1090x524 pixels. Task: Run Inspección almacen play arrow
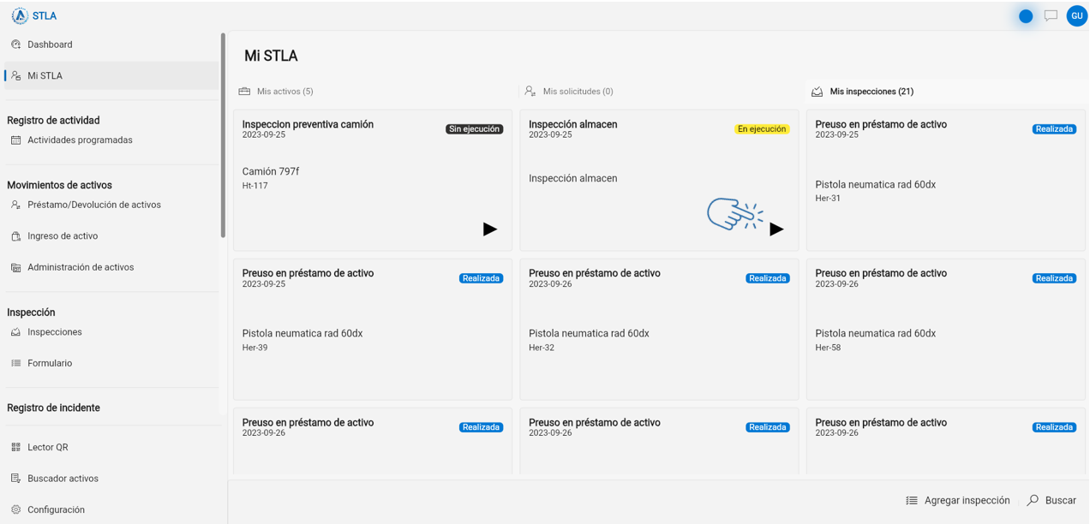(x=776, y=229)
